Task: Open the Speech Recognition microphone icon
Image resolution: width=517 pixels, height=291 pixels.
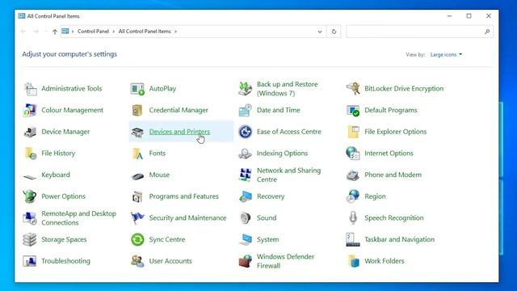Action: (353, 218)
